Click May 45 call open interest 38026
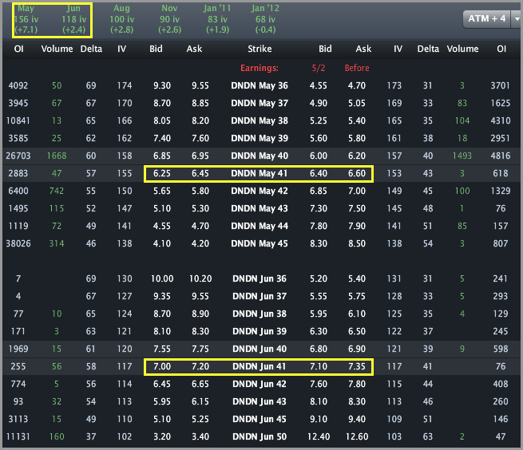This screenshot has width=523, height=450. click(x=18, y=243)
